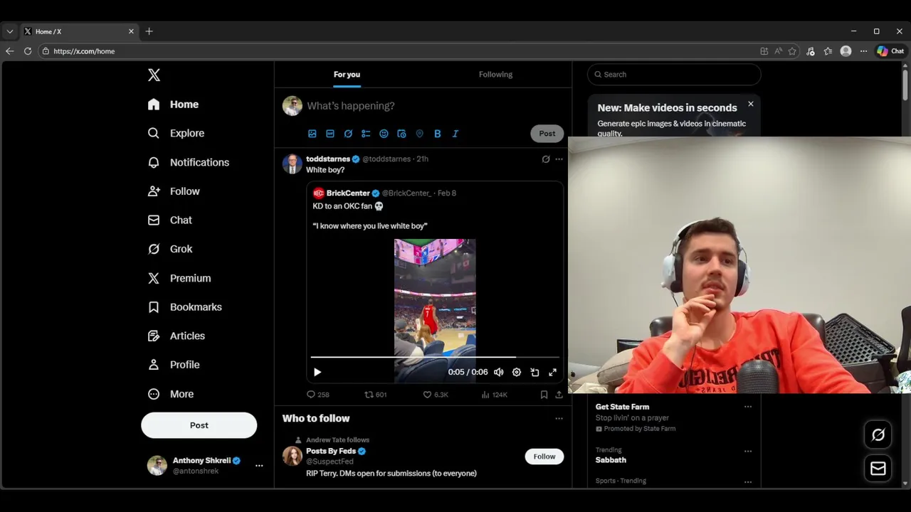
Task: Open options for Sports Trending item
Action: (x=748, y=481)
